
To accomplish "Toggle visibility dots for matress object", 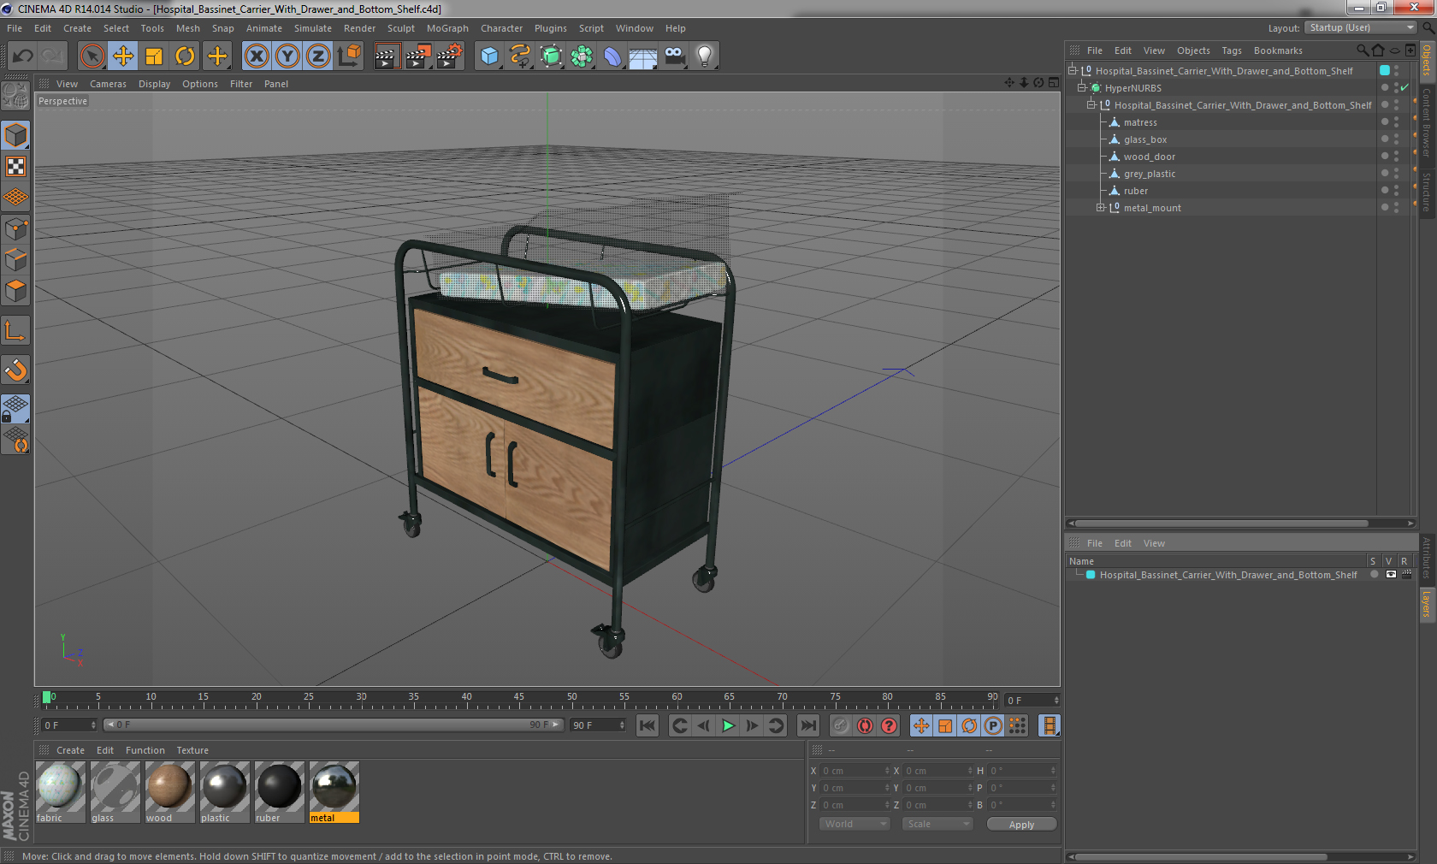I will point(1397,122).
